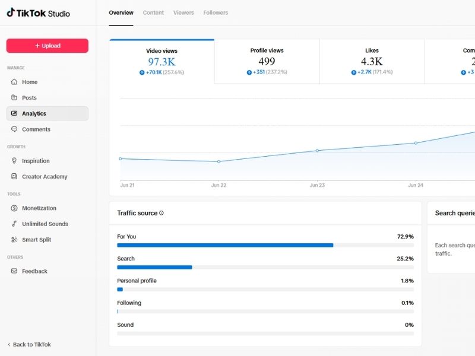
Task: Open Comments in the sidebar
Action: pyautogui.click(x=47, y=129)
